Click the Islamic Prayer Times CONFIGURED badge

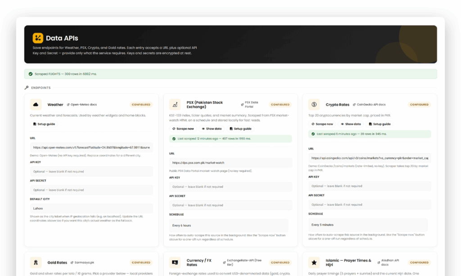pyautogui.click(x=419, y=263)
